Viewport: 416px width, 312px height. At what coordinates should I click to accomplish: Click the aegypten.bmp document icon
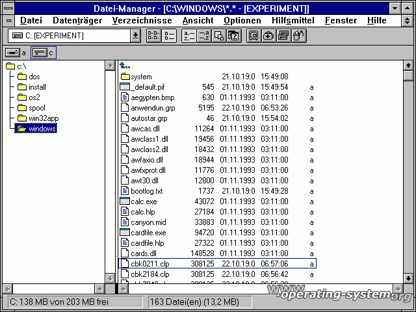pyautogui.click(x=125, y=97)
